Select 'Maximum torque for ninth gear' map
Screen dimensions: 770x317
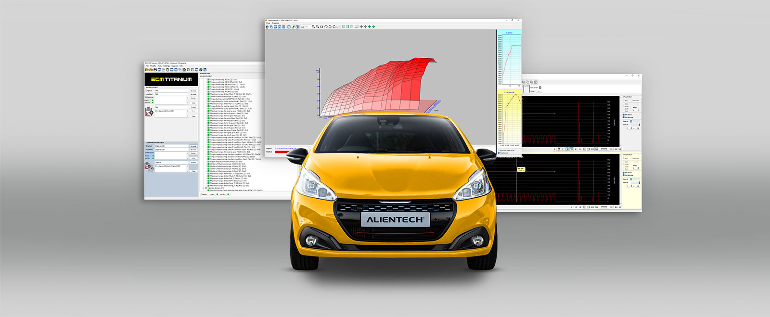228,135
